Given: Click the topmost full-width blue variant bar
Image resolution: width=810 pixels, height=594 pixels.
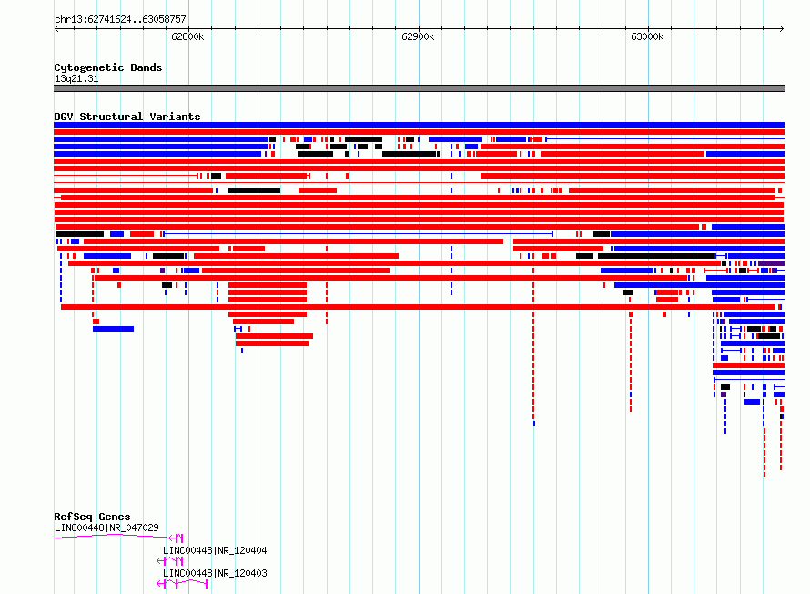Looking at the screenshot, I should click(x=419, y=125).
